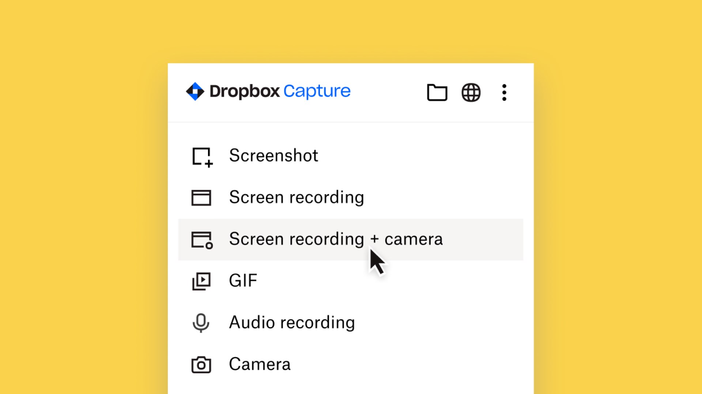The height and width of the screenshot is (394, 702).
Task: Pick the Camera text label
Action: [260, 364]
